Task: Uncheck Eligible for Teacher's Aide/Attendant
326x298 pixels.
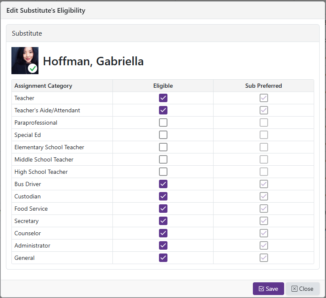Action: [163, 110]
